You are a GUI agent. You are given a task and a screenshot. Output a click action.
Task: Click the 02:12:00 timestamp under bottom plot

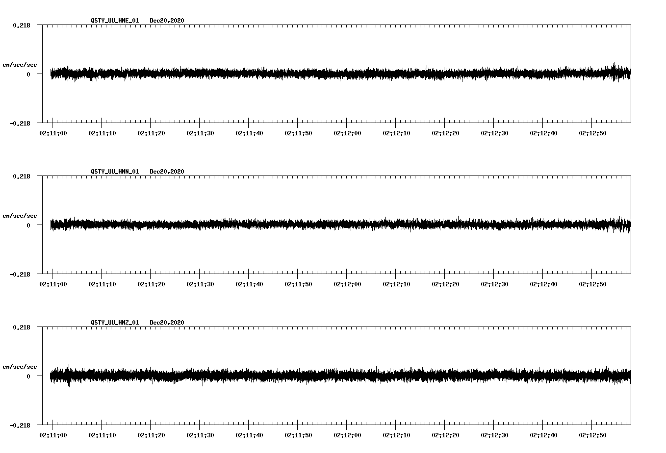pos(348,434)
